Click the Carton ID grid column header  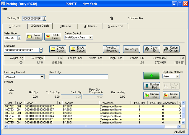[41, 103]
